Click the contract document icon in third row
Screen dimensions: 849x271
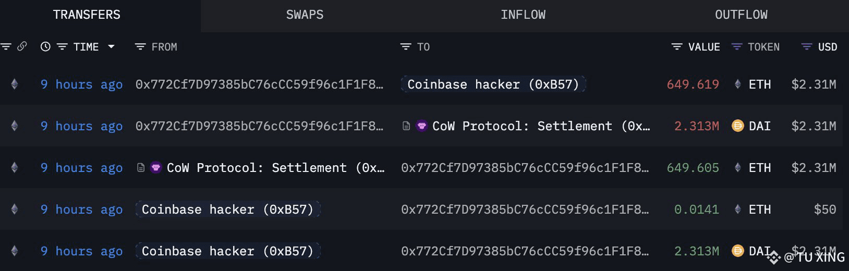click(140, 168)
